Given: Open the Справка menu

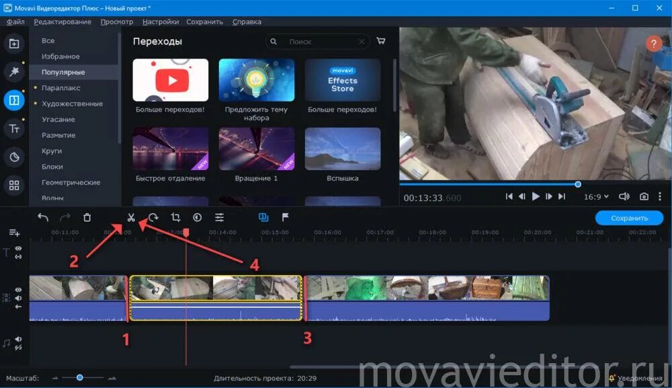Looking at the screenshot, I should click(x=247, y=22).
